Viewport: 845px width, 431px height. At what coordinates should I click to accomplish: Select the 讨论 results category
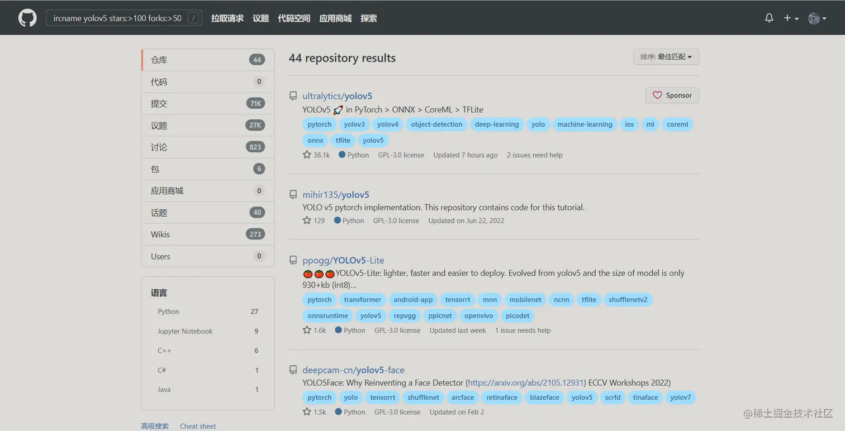tap(208, 147)
